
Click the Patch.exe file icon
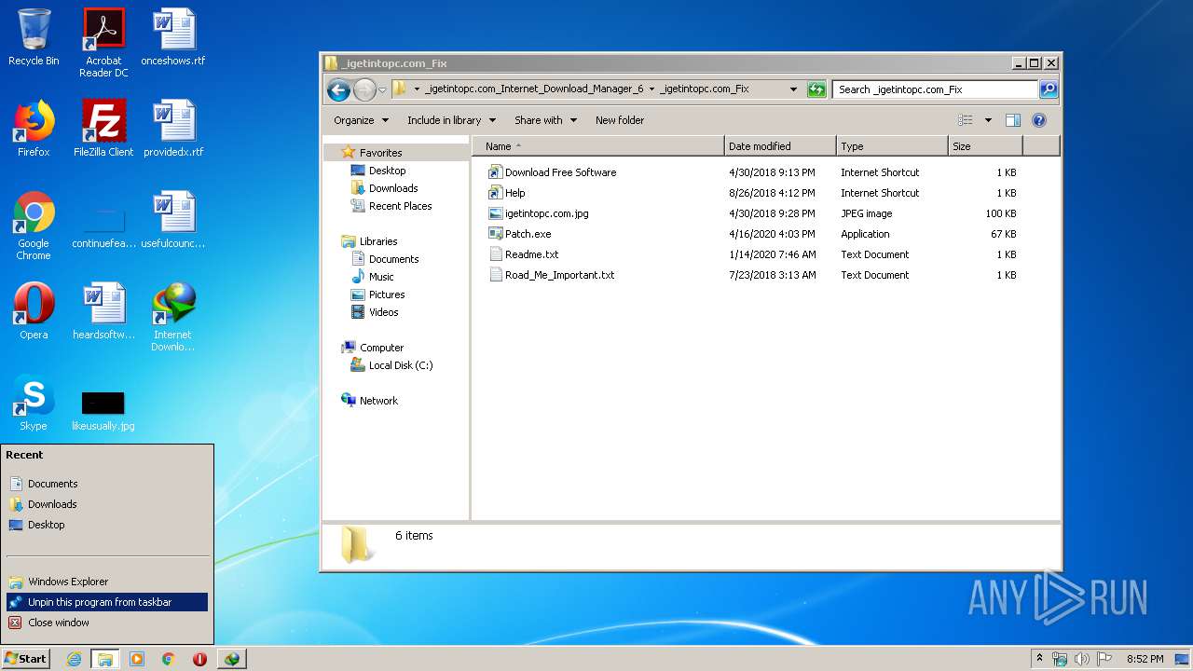click(496, 234)
